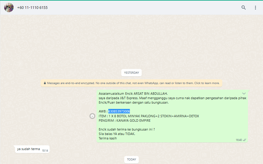Viewport: 263px width, 164px height.
Task: Select the "ya sudah terma" reply message
Action: coord(28,149)
